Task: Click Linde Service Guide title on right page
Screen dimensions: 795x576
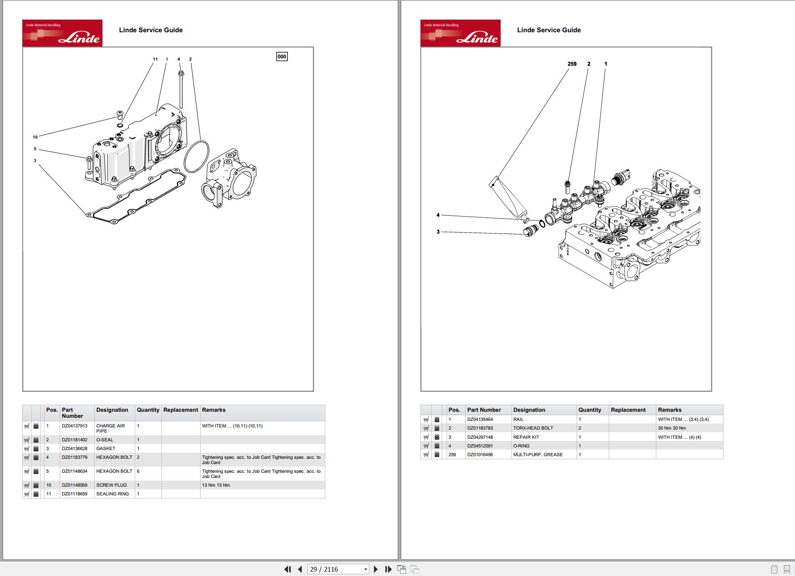Action: click(x=549, y=30)
